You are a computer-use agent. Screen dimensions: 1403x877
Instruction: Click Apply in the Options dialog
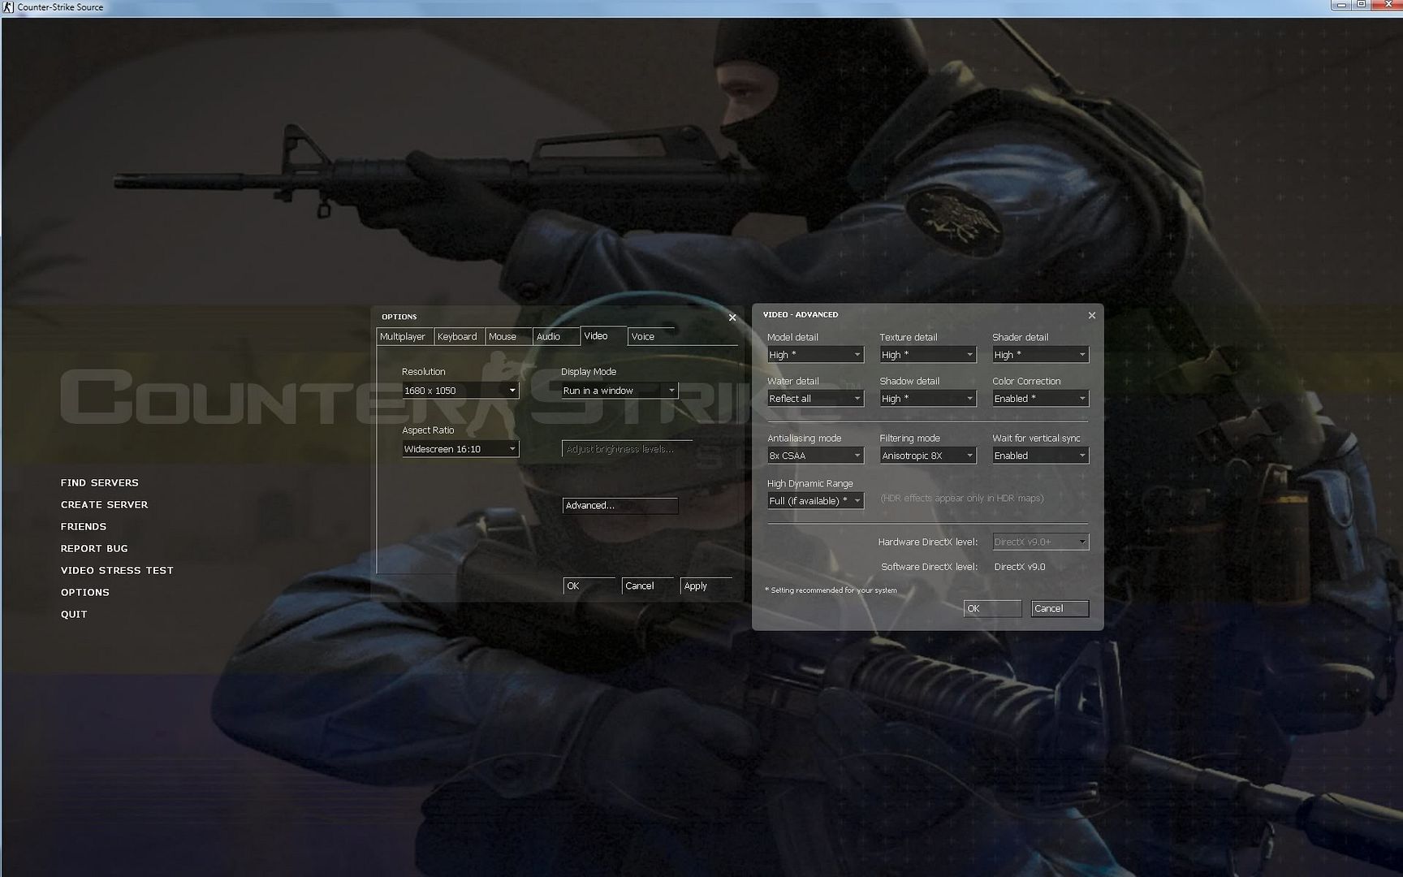[706, 585]
